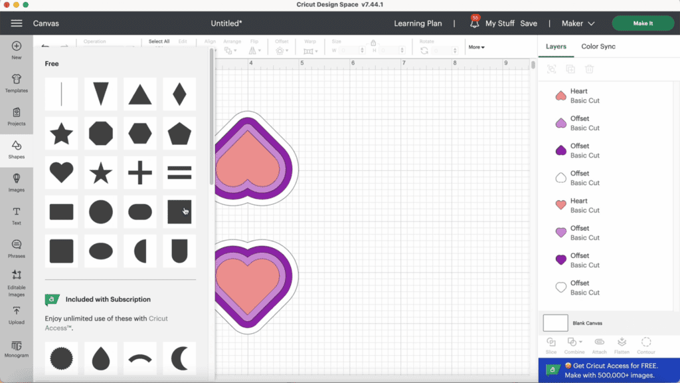Click the Rotate angle field
This screenshot has height=383, width=680.
[444, 51]
